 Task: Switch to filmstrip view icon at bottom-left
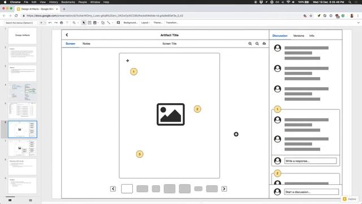[x=10, y=200]
